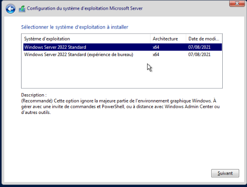The width and height of the screenshot is (247, 187).
Task: Click the (Recommandé) description paragraph
Action: coord(121,107)
